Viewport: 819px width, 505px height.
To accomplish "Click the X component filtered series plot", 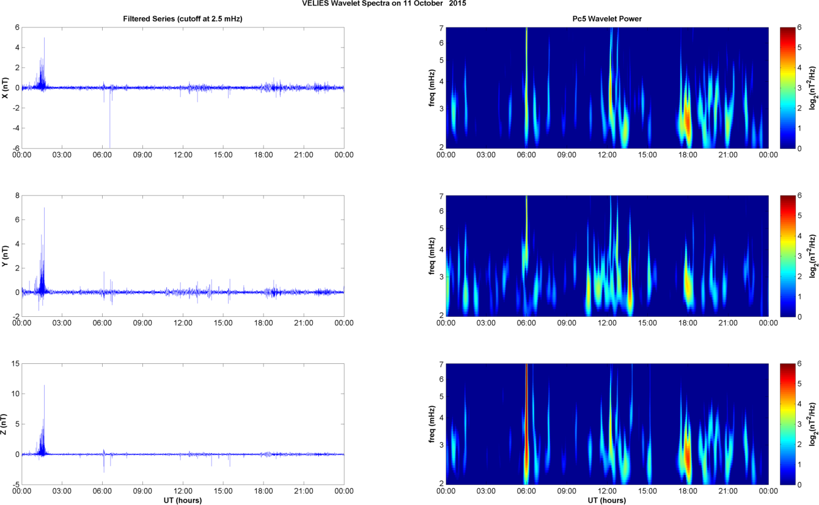I will pos(183,87).
